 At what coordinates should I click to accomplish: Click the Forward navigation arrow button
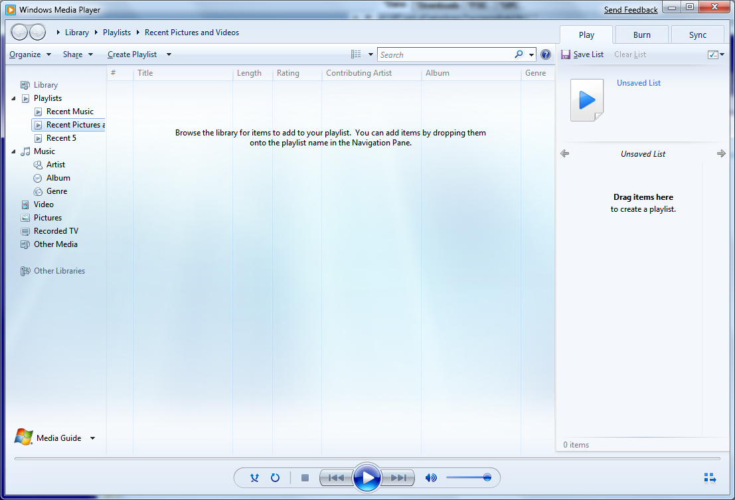point(37,32)
